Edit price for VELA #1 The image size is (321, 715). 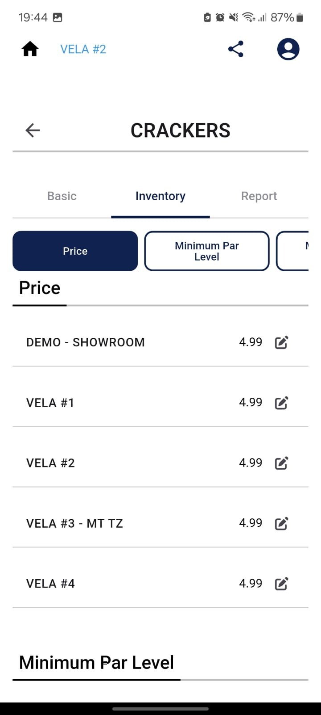(x=281, y=403)
